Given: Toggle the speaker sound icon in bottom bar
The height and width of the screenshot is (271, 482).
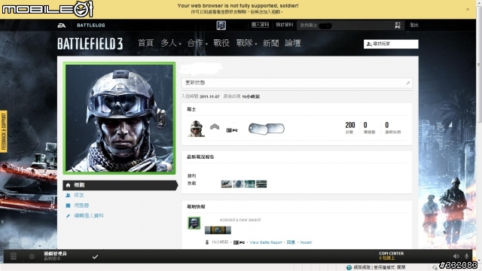Looking at the screenshot, I should click(456, 256).
